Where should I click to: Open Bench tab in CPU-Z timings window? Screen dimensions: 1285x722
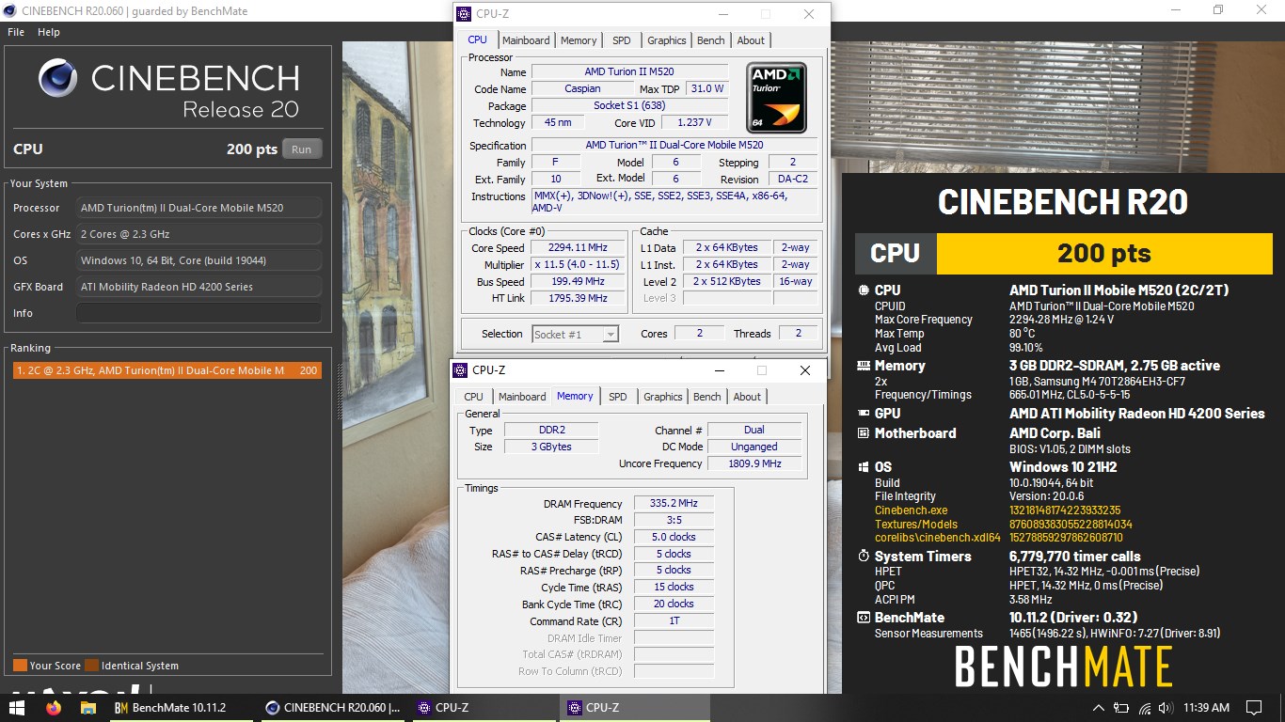click(707, 397)
